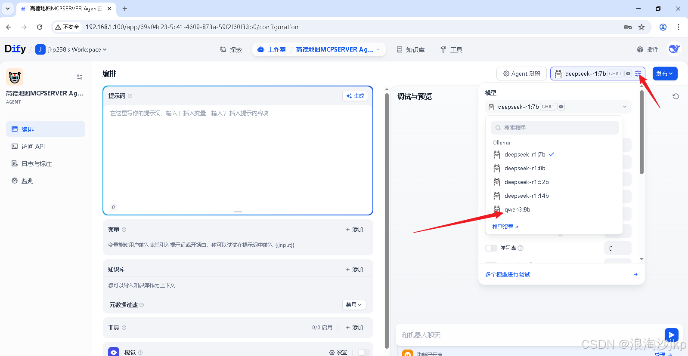Expand the app name dropdown in navbar
The height and width of the screenshot is (356, 688).
coord(378,49)
